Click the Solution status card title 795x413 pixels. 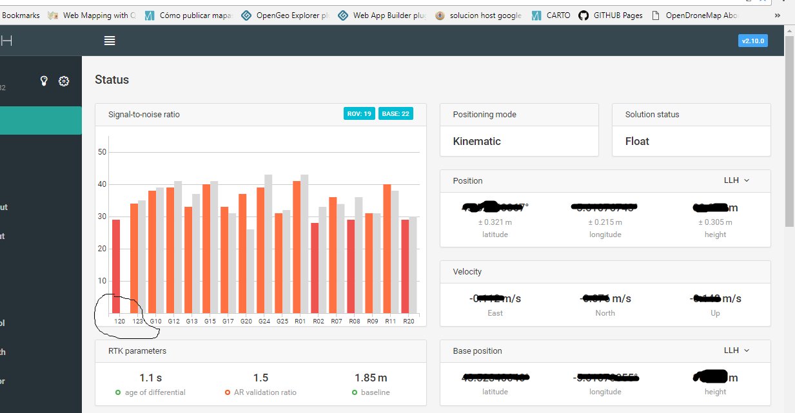coord(652,115)
